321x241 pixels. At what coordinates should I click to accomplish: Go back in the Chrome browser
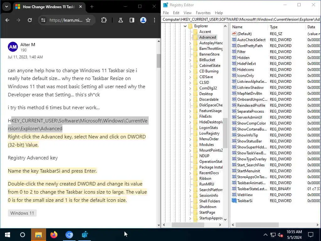(x=8, y=20)
